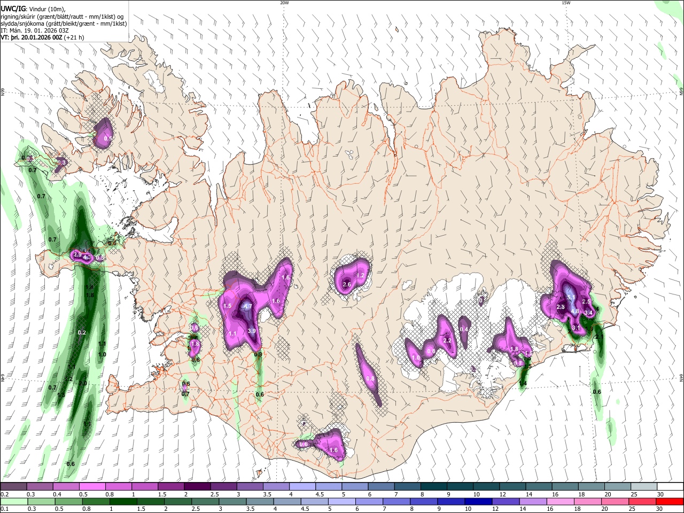The height and width of the screenshot is (513, 684).
Task: Click the '2.2' snowfall value over the glacier
Action: 448,340
